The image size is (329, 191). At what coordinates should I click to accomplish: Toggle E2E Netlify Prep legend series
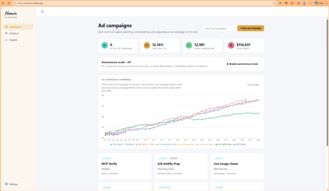223,144
